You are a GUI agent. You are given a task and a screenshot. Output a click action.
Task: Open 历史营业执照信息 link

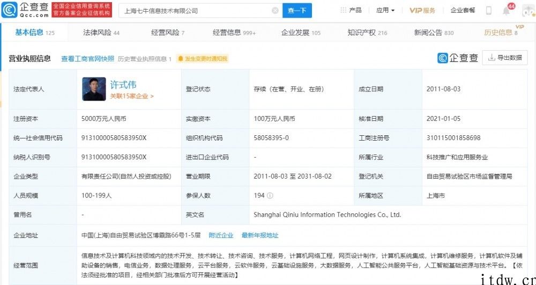click(x=145, y=59)
